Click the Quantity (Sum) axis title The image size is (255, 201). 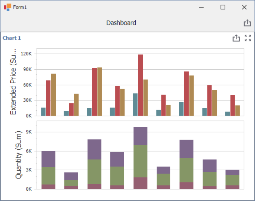19,154
